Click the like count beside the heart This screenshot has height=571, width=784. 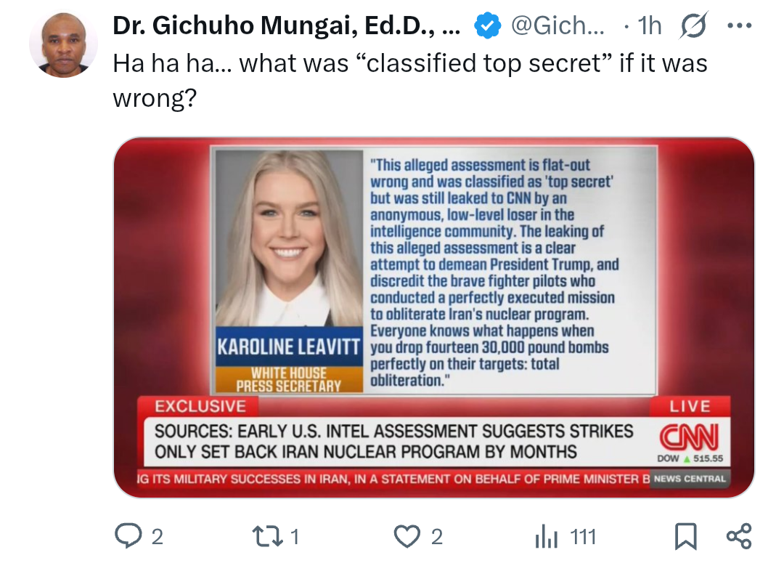436,537
